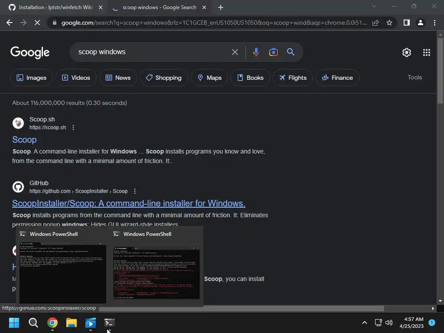Open Chrome side panel

coord(407,23)
